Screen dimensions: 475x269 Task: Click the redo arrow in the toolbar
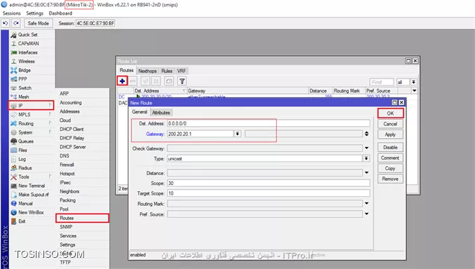(15, 23)
